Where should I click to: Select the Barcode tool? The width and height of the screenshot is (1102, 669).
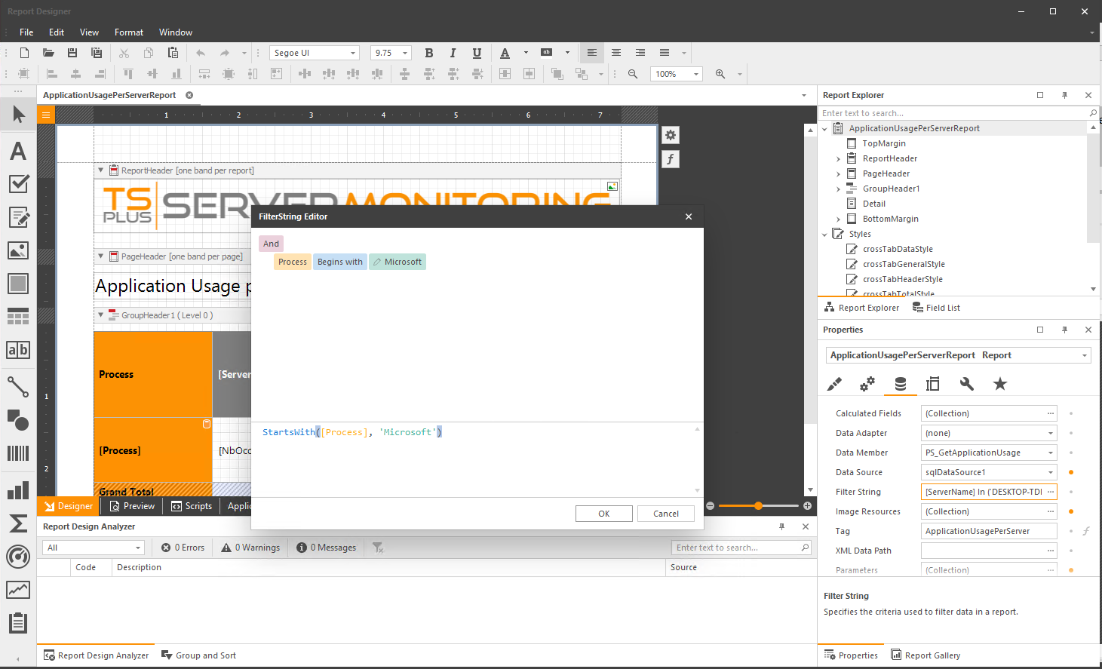[x=19, y=453]
